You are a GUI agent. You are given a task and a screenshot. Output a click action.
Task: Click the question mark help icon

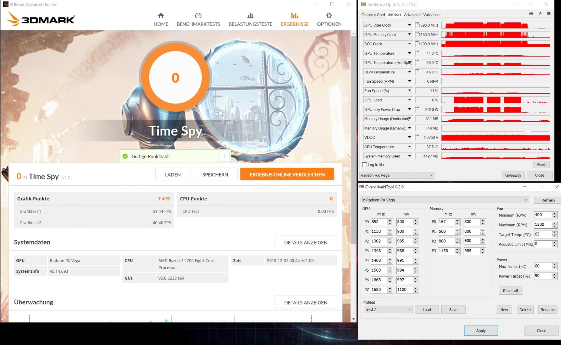click(224, 156)
